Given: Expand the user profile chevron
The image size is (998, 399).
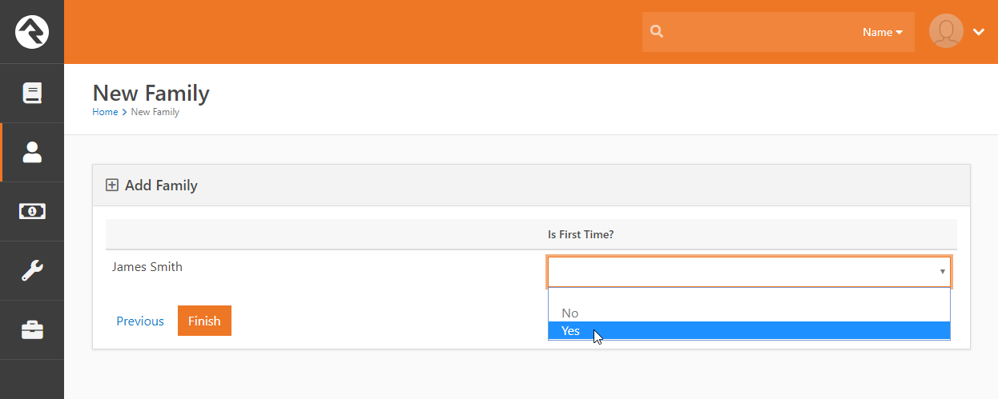Looking at the screenshot, I should 979,32.
